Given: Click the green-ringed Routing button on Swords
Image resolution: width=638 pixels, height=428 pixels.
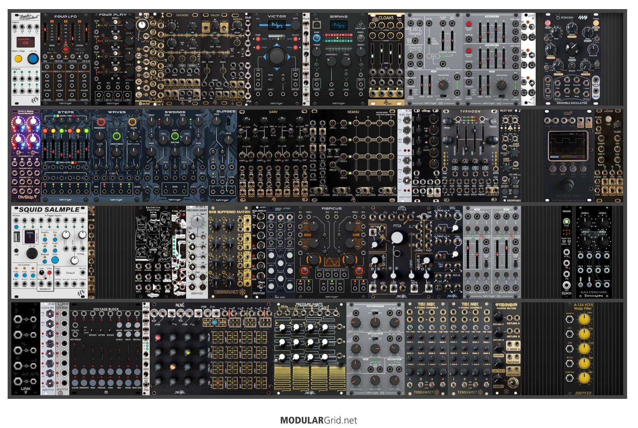Looking at the screenshot, I should (x=175, y=136).
